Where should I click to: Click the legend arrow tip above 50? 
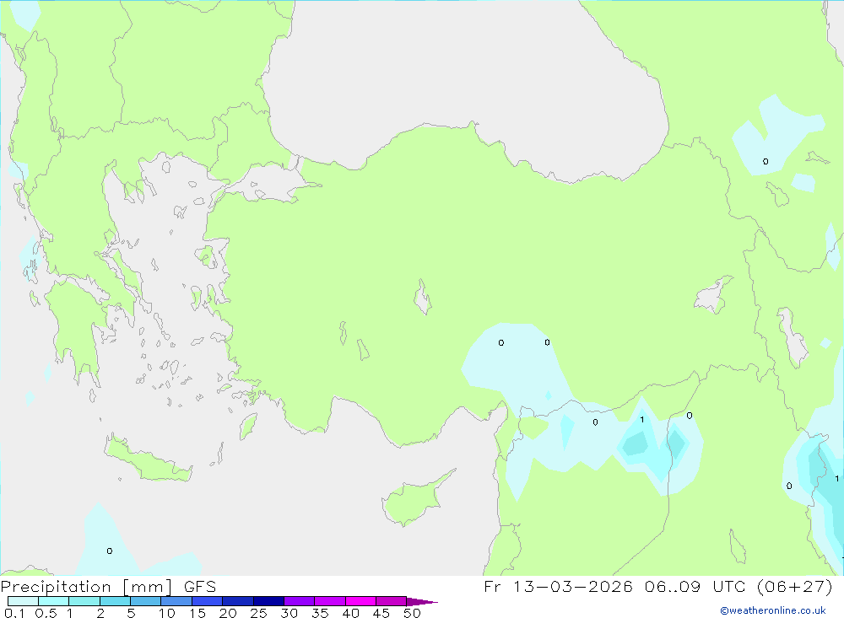422,601
